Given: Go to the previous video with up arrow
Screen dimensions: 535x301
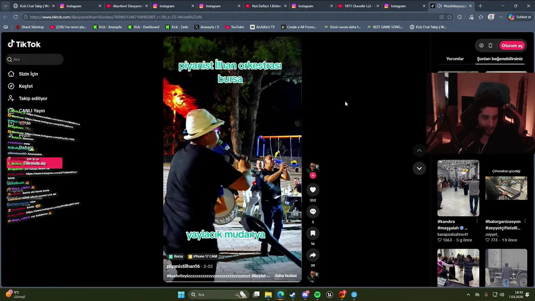Looking at the screenshot, I should coord(419,150).
